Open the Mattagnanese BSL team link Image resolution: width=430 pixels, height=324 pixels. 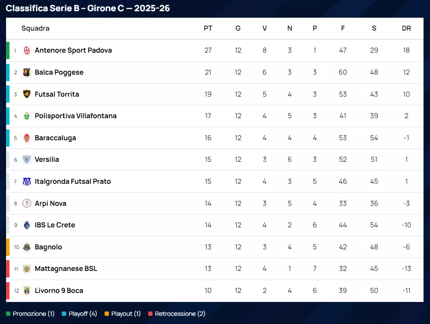[66, 269]
